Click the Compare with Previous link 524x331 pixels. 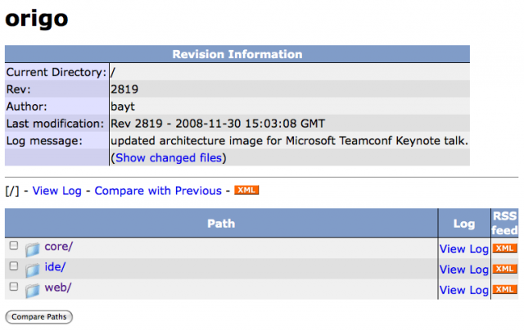pyautogui.click(x=158, y=191)
